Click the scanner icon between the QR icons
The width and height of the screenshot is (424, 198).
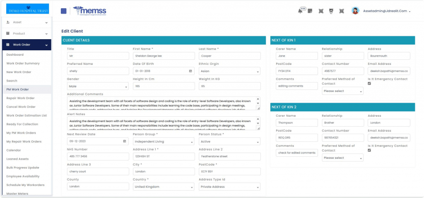coord(331,11)
